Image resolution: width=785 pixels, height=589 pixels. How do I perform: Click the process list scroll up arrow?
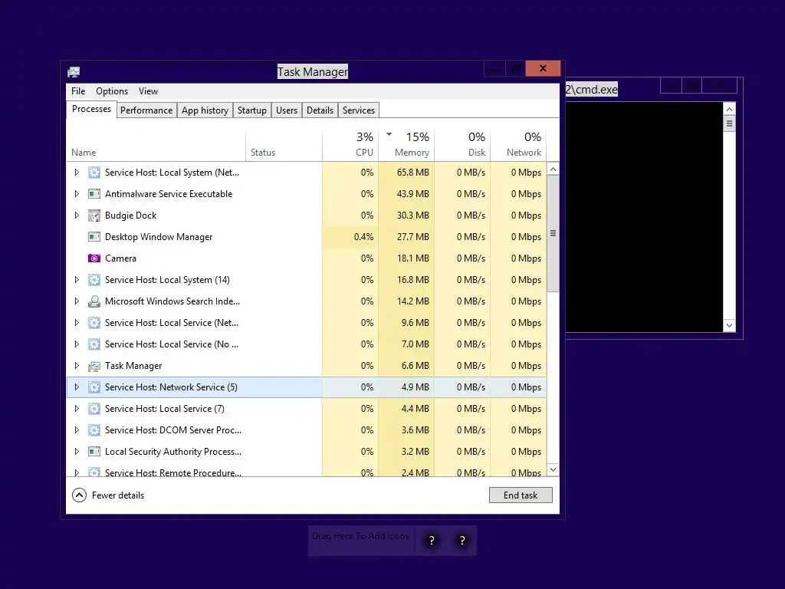coord(553,169)
